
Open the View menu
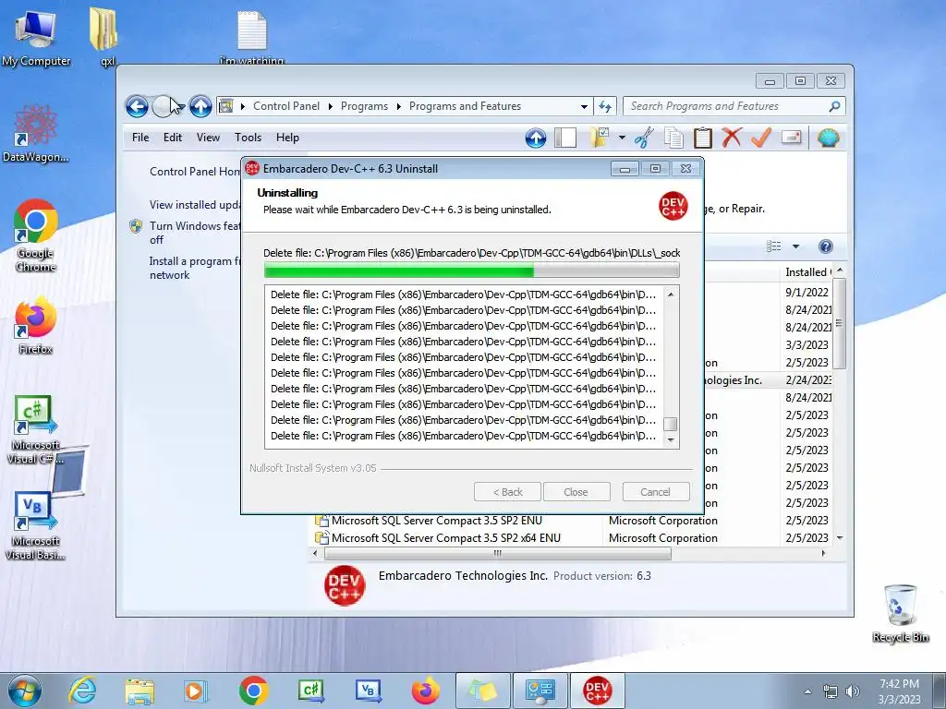click(x=208, y=138)
